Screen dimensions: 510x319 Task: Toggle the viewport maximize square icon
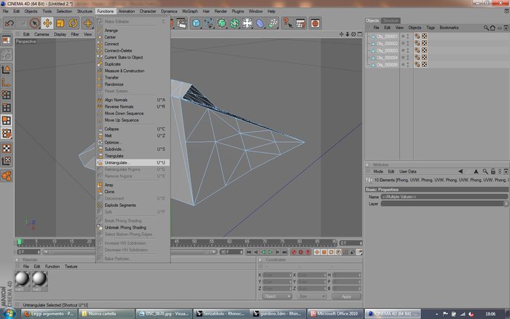pyautogui.click(x=360, y=34)
